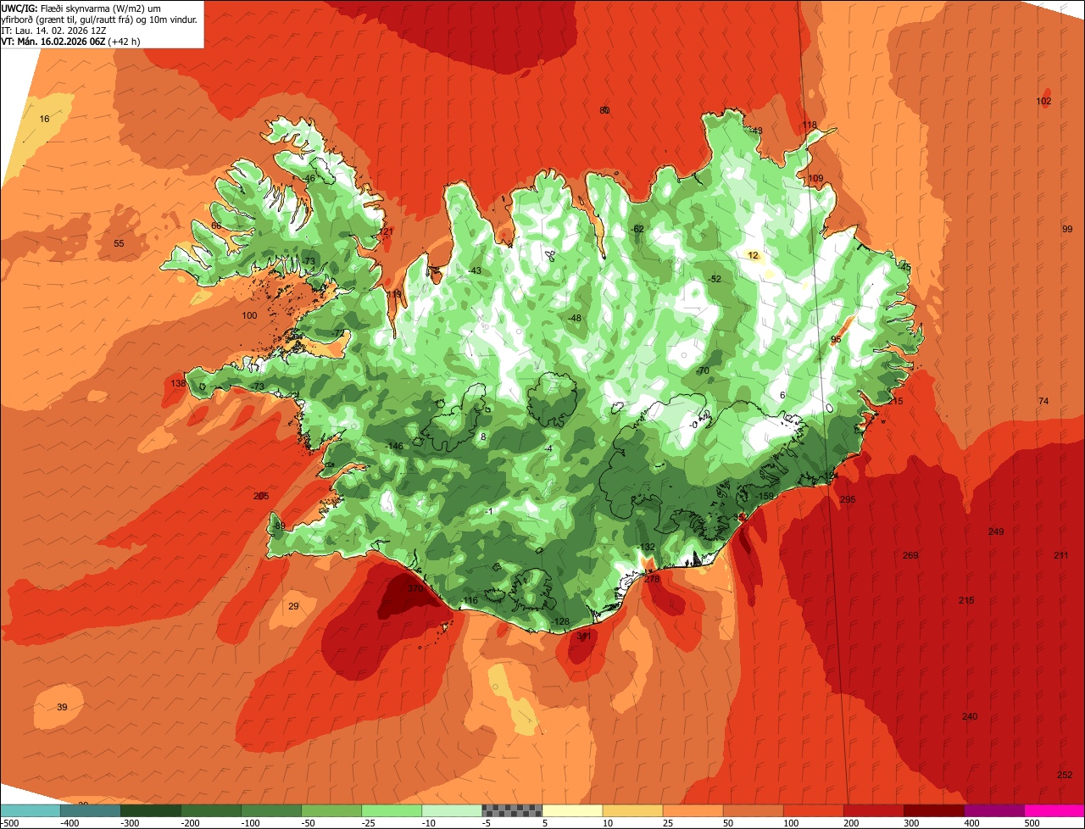This screenshot has width=1085, height=829.
Task: Click the map value -48 in central north Iceland
Action: [575, 318]
